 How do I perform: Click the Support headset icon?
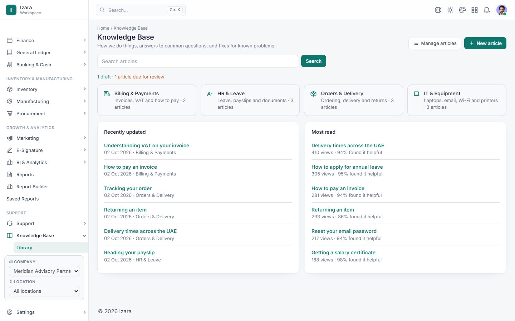[10, 223]
